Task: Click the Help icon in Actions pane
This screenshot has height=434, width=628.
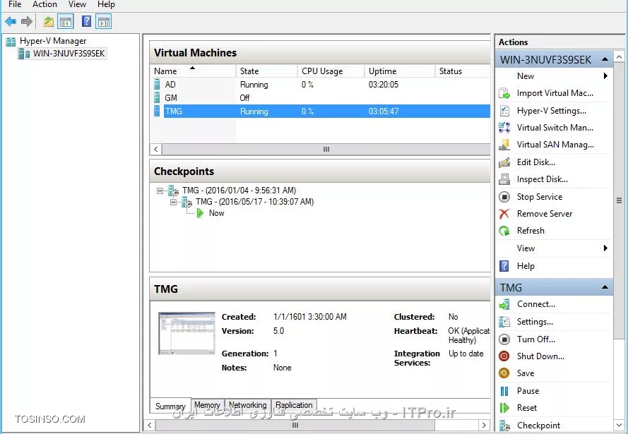Action: pyautogui.click(x=504, y=266)
